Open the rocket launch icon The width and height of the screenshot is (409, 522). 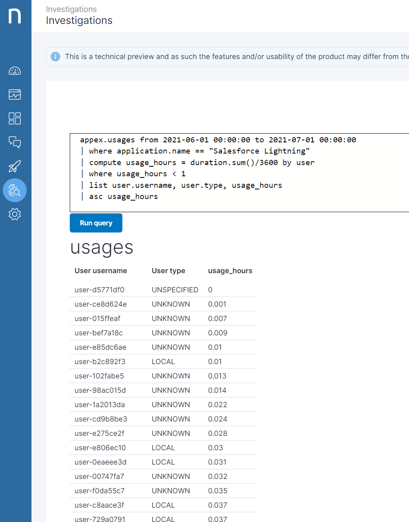[15, 166]
